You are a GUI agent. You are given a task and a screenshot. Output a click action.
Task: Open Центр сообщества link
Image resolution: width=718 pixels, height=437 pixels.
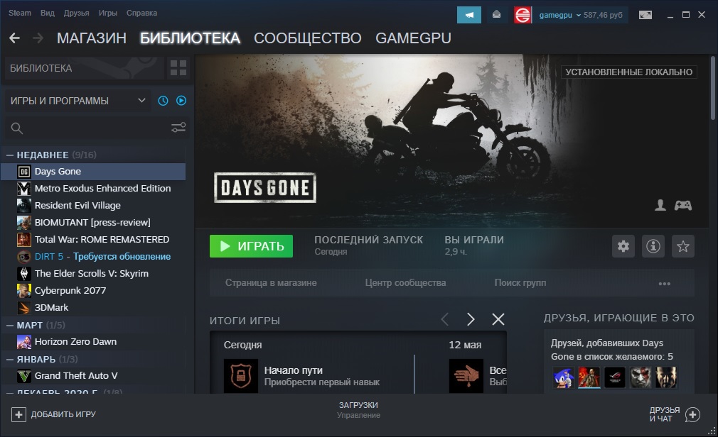click(405, 283)
